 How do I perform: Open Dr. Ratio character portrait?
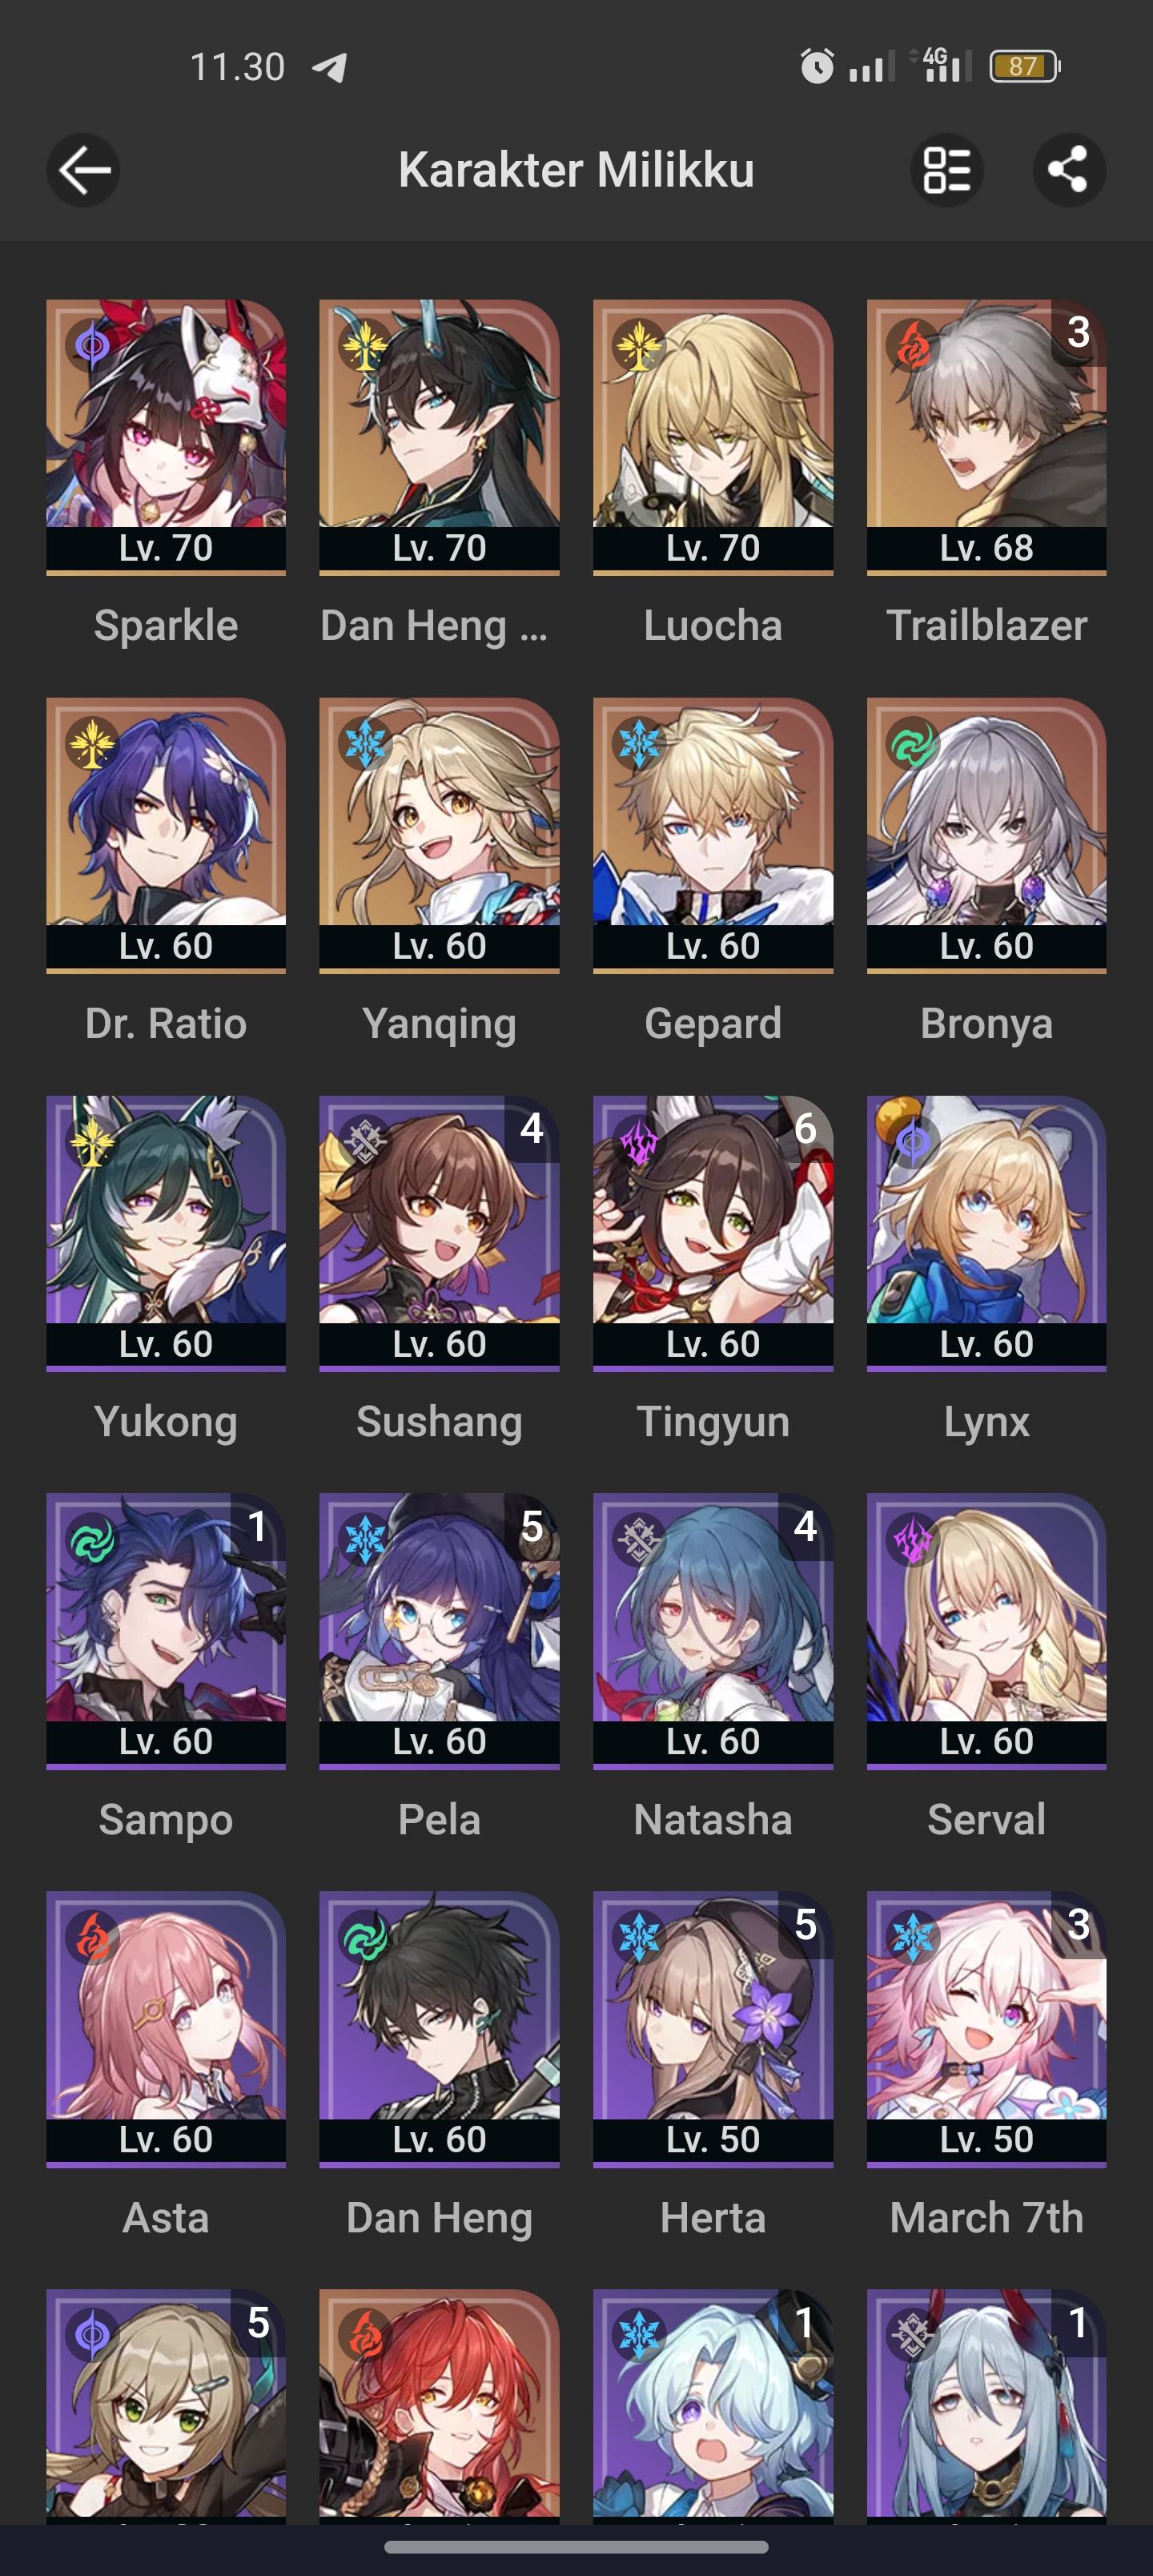click(x=166, y=834)
